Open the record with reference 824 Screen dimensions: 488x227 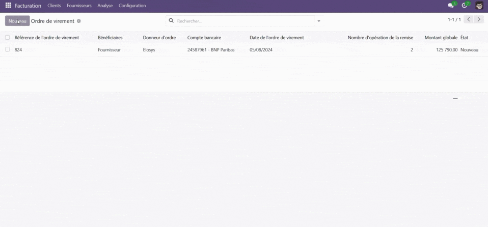[x=18, y=49]
